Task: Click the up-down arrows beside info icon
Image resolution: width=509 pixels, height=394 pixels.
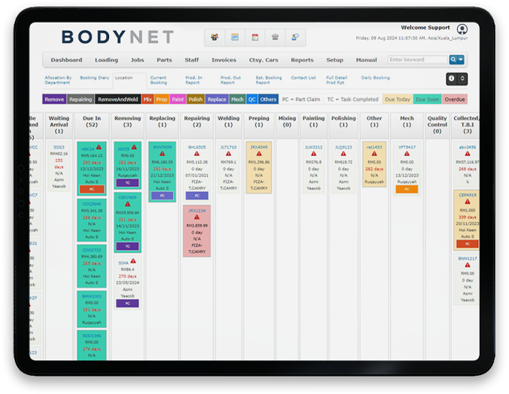Action: (x=462, y=78)
